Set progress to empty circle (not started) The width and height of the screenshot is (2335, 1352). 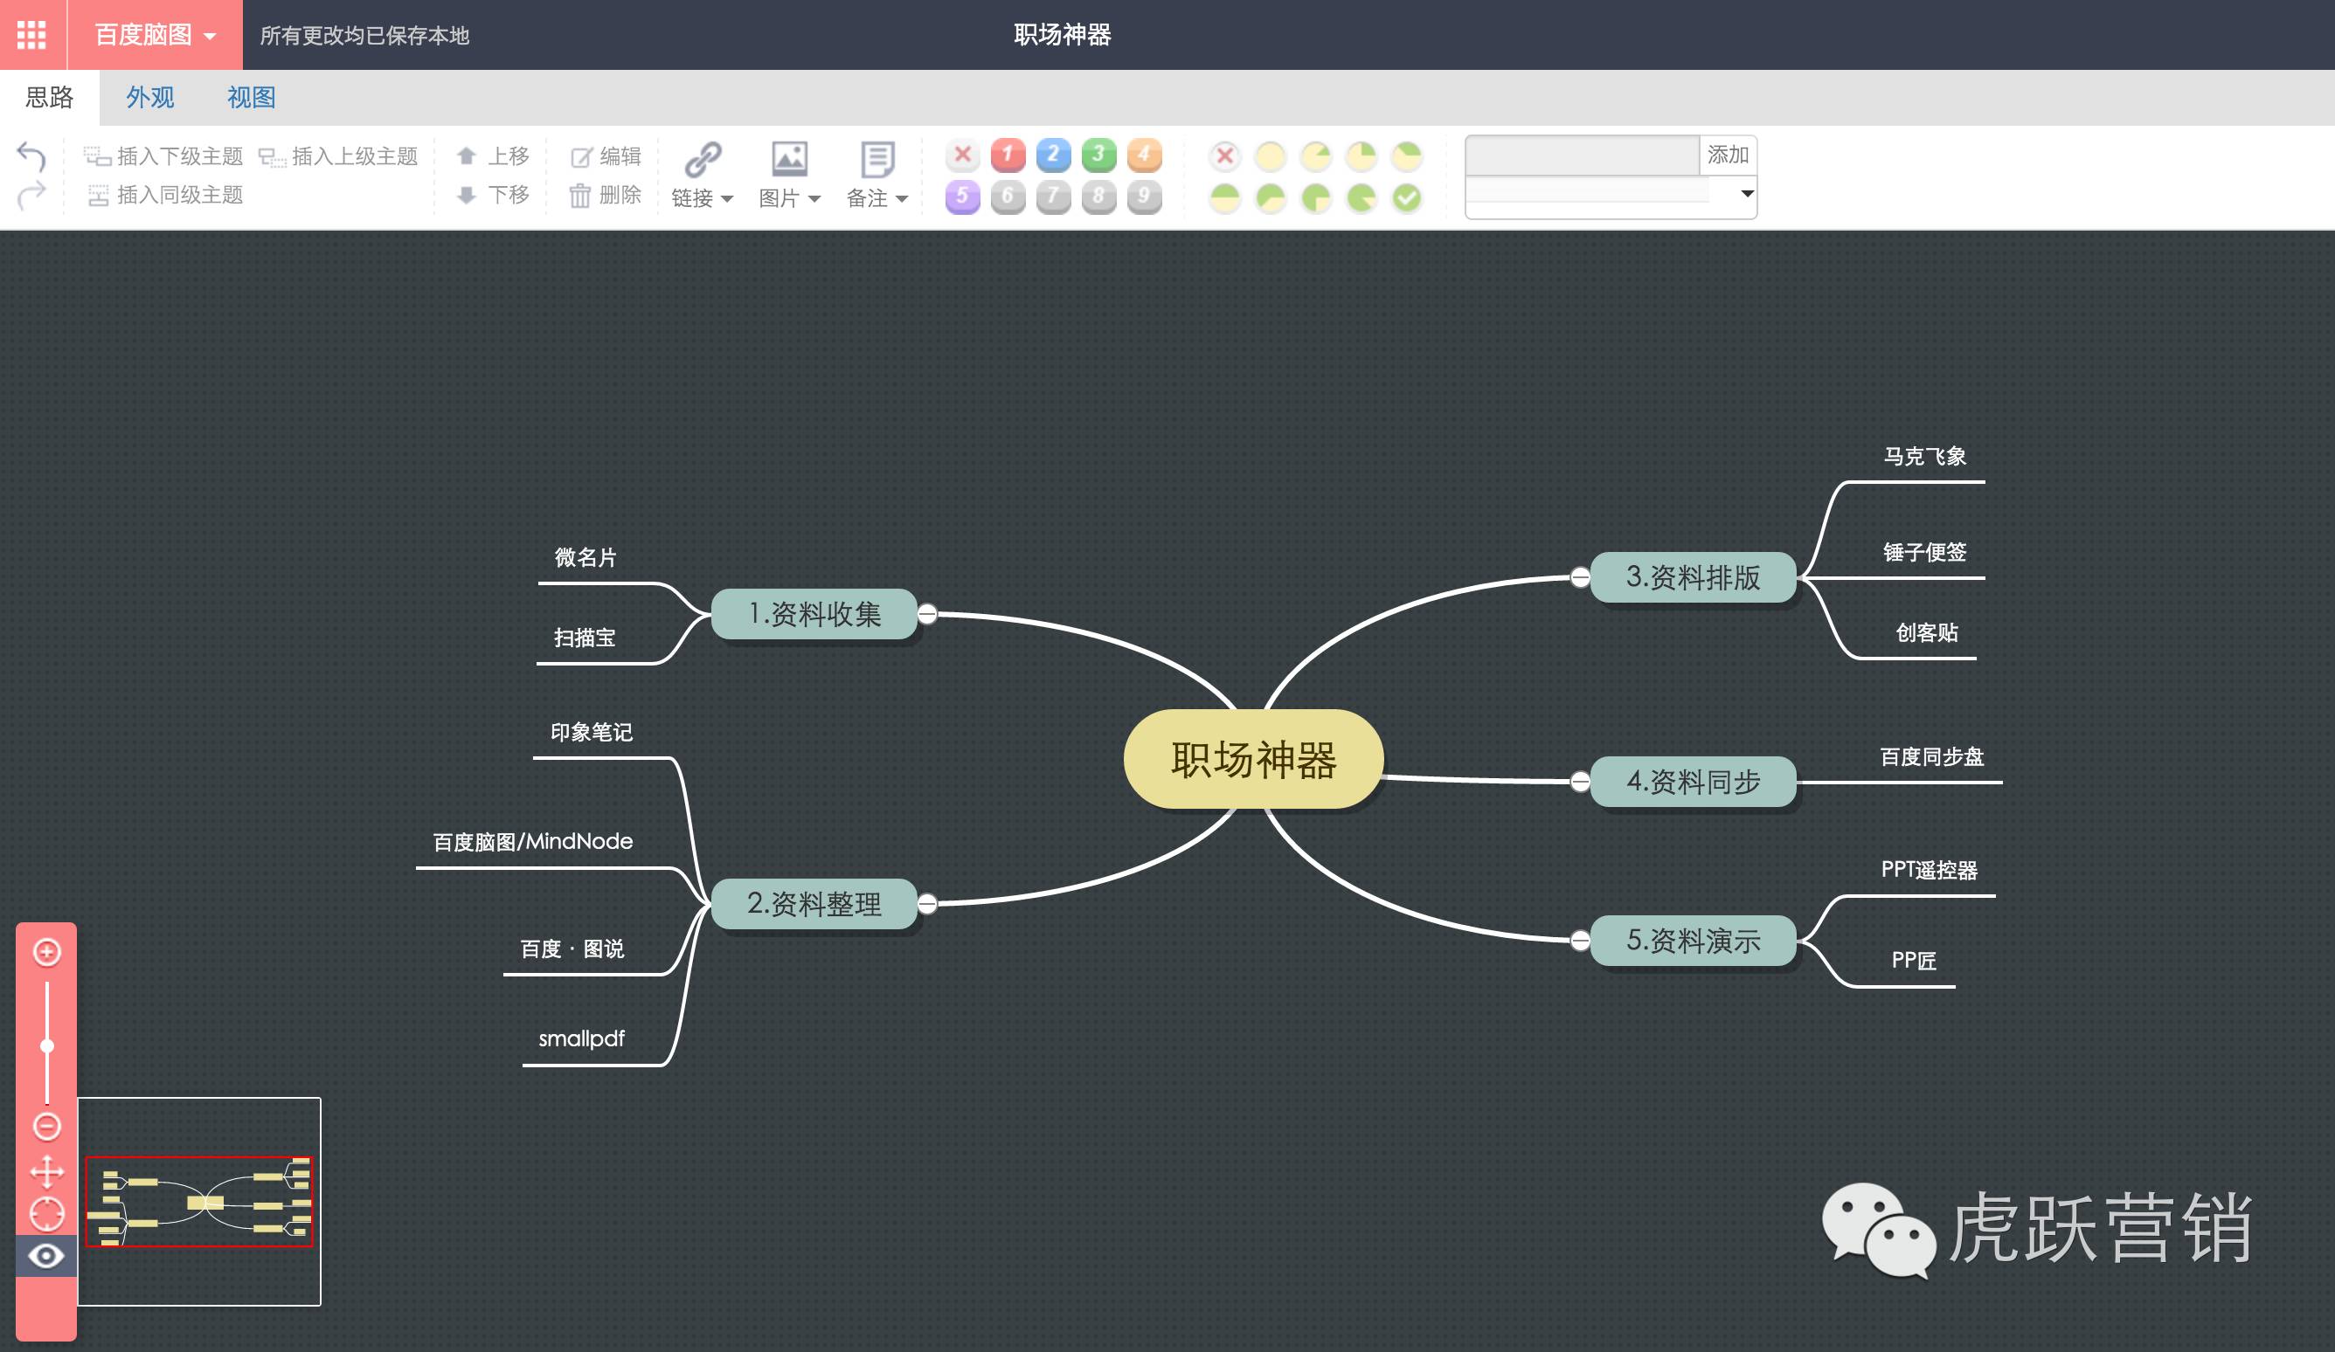tap(1271, 155)
